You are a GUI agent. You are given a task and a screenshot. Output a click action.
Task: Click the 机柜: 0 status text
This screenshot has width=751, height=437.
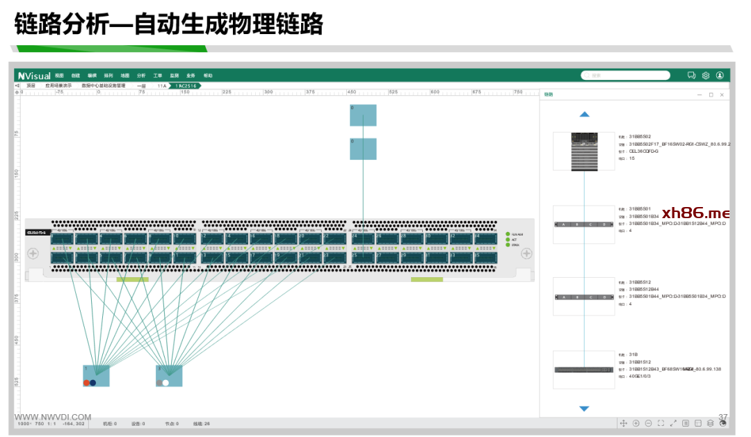coord(110,424)
